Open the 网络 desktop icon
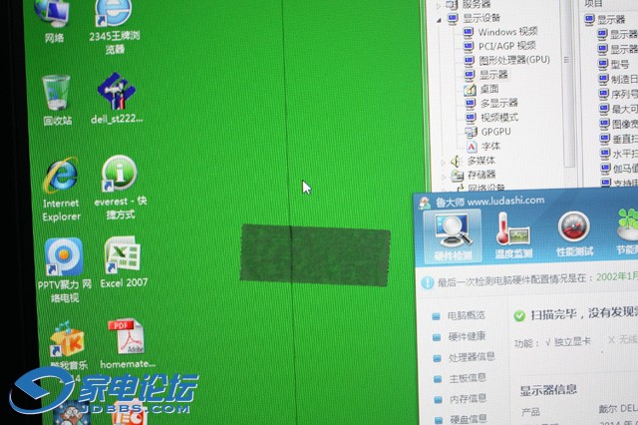The image size is (638, 425). [x=53, y=20]
